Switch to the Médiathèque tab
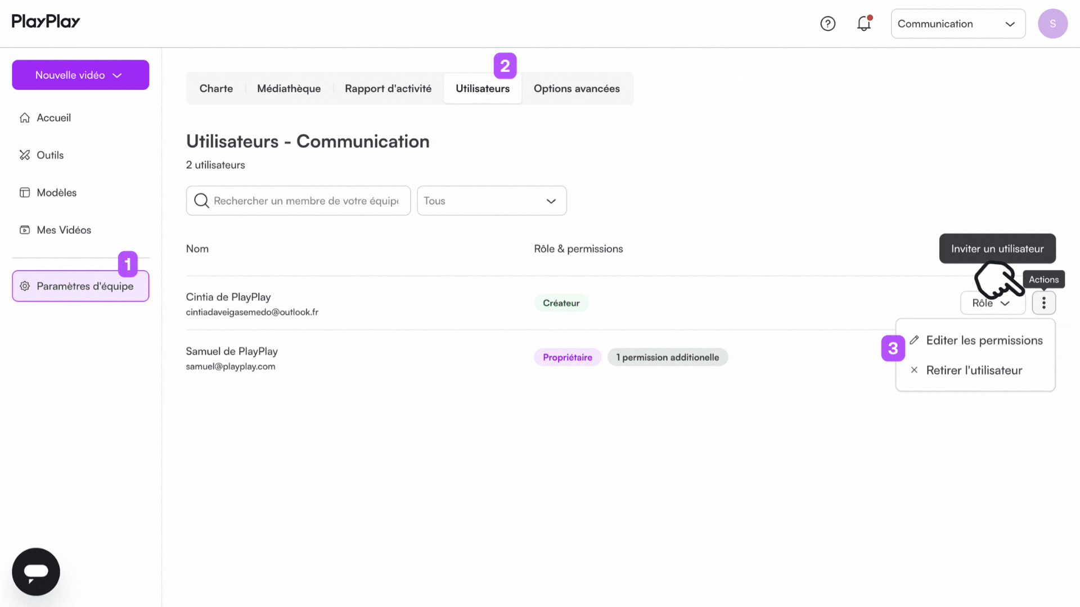Image resolution: width=1080 pixels, height=607 pixels. pos(289,88)
